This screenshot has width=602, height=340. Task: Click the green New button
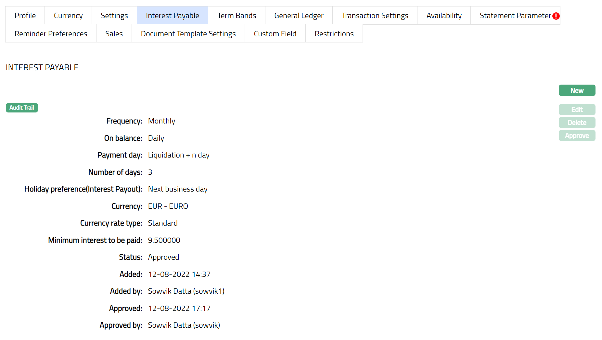click(x=577, y=90)
